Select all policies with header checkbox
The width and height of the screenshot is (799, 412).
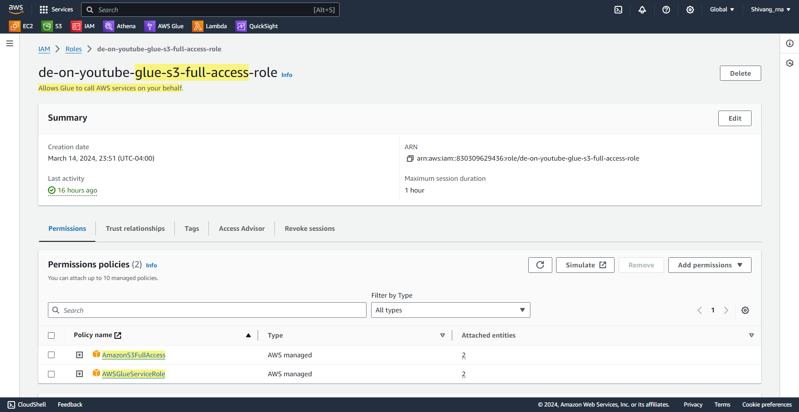51,335
